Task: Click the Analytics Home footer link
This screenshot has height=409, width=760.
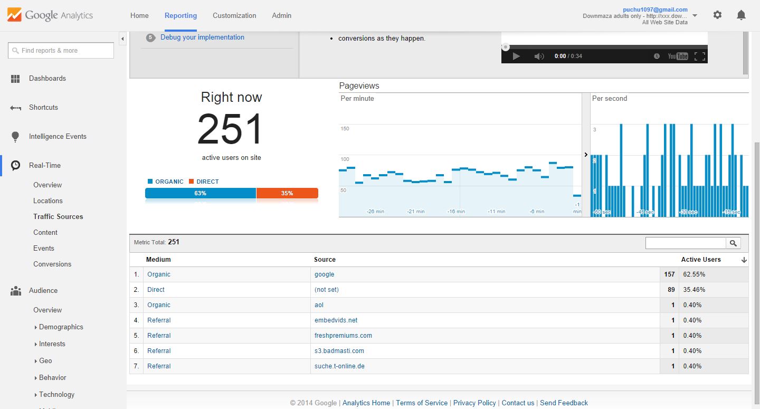Action: click(x=366, y=403)
